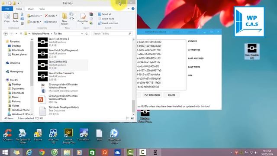Go up one folder level arrow
Screen dimensions: 277x156
tap(21, 33)
